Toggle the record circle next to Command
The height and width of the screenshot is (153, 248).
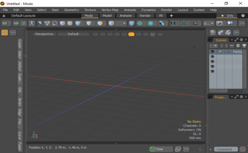click(243, 149)
